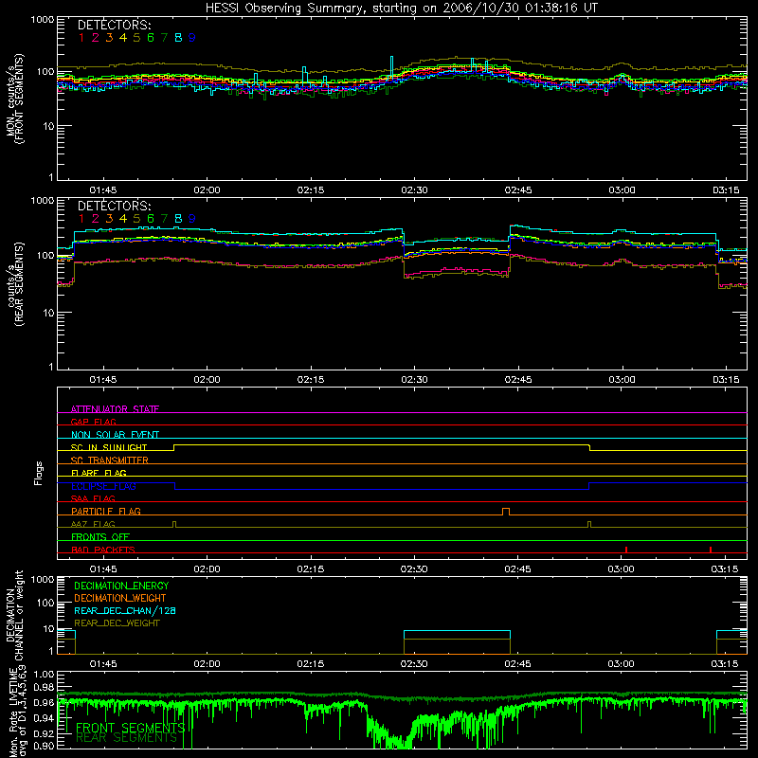
Task: Click 02:00 tick label under front segments plot
Action: click(x=207, y=190)
